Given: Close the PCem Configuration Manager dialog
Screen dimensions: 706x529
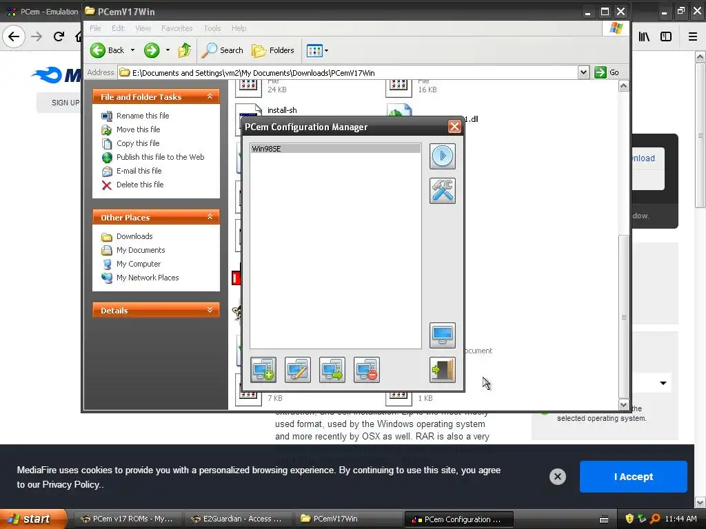Looking at the screenshot, I should pyautogui.click(x=454, y=127).
